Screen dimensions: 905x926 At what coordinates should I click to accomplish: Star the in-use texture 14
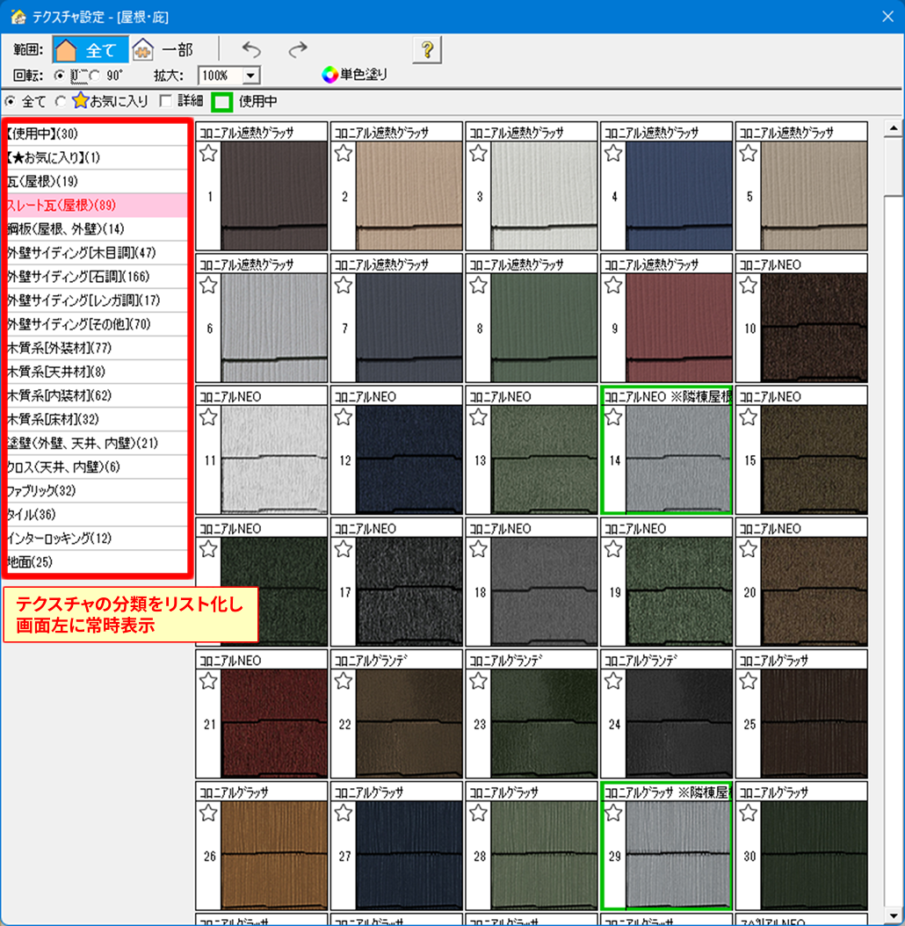point(613,418)
